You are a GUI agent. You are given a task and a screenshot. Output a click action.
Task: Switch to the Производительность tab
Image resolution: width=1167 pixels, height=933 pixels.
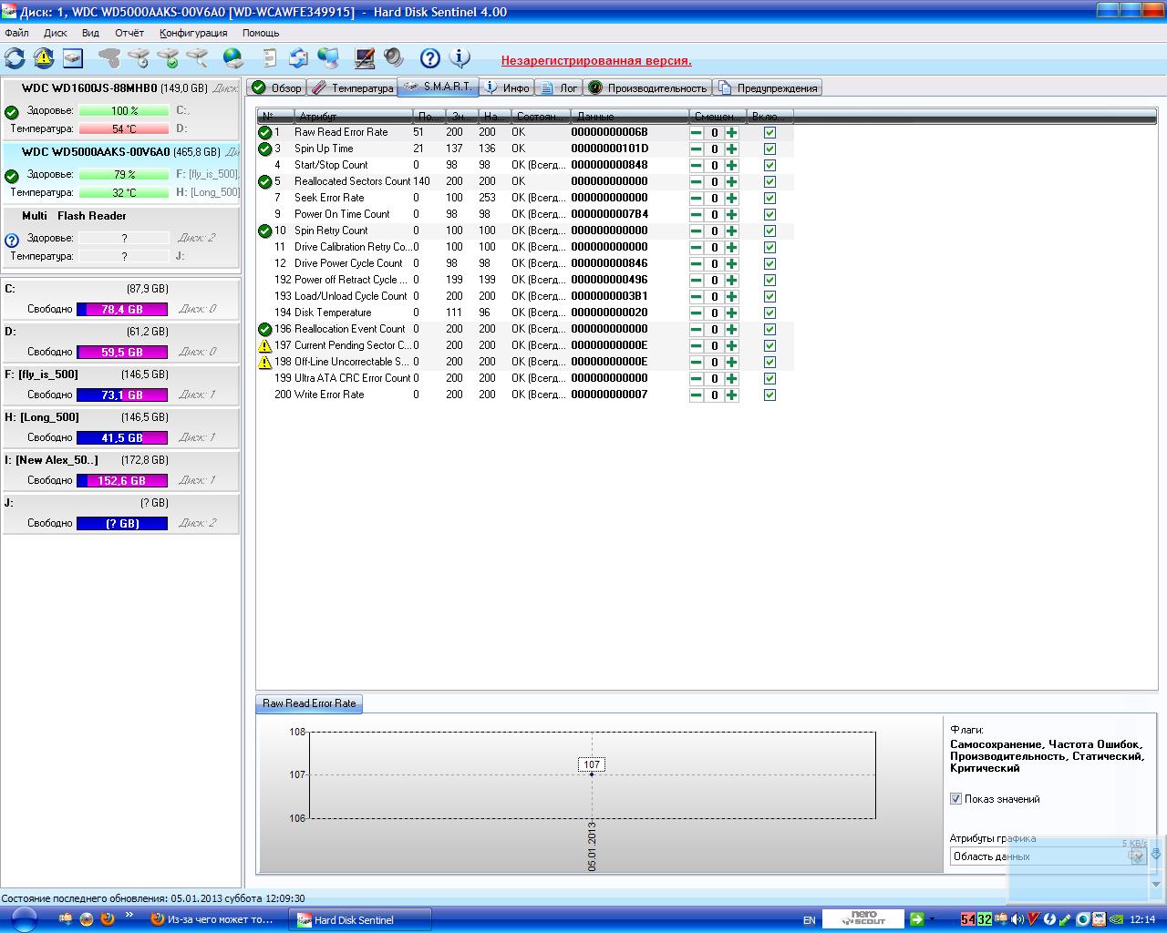click(x=647, y=87)
